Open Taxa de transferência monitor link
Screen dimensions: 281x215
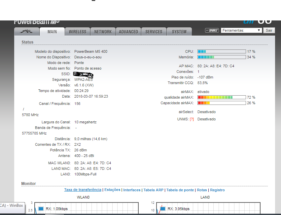[x=83, y=190]
